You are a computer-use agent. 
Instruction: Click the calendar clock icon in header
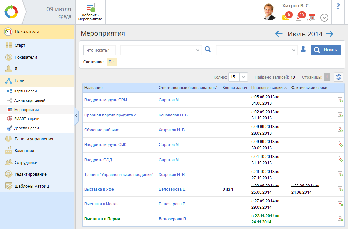coord(311,18)
